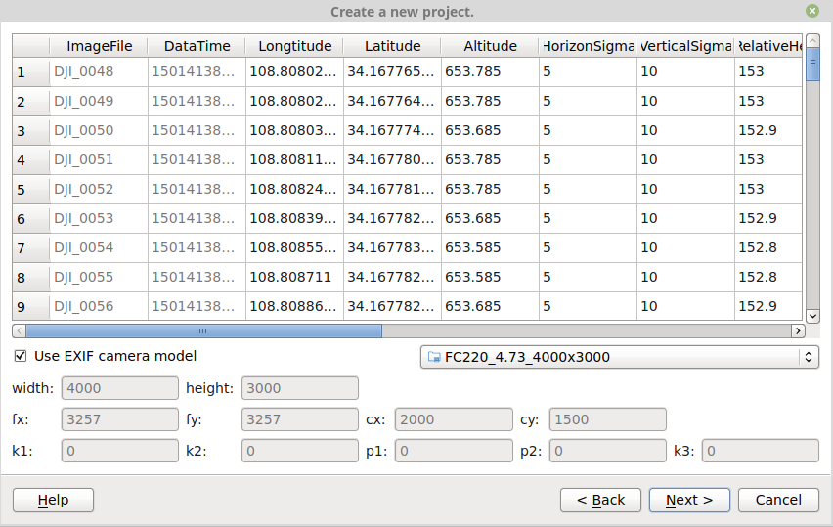The image size is (833, 527).
Task: Close the Create a new project dialog
Action: coord(812,11)
